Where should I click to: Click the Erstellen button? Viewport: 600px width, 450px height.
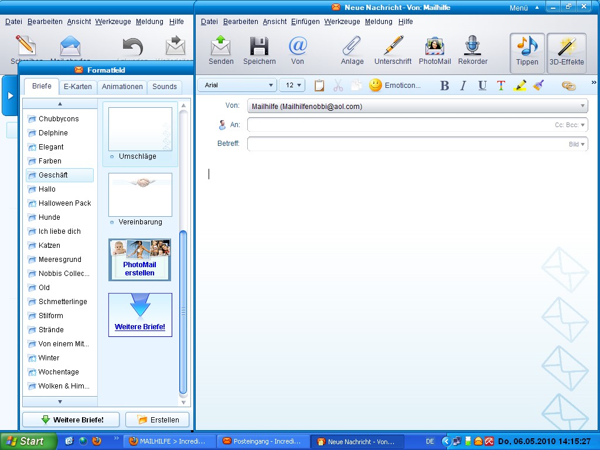(x=157, y=420)
